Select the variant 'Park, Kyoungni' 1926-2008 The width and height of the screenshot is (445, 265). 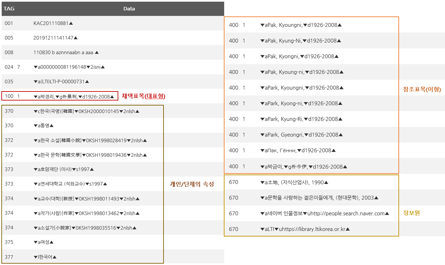(302, 88)
